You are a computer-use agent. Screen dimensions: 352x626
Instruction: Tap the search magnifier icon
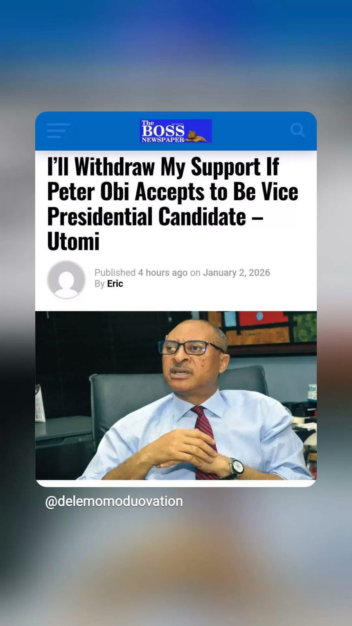coord(298,130)
